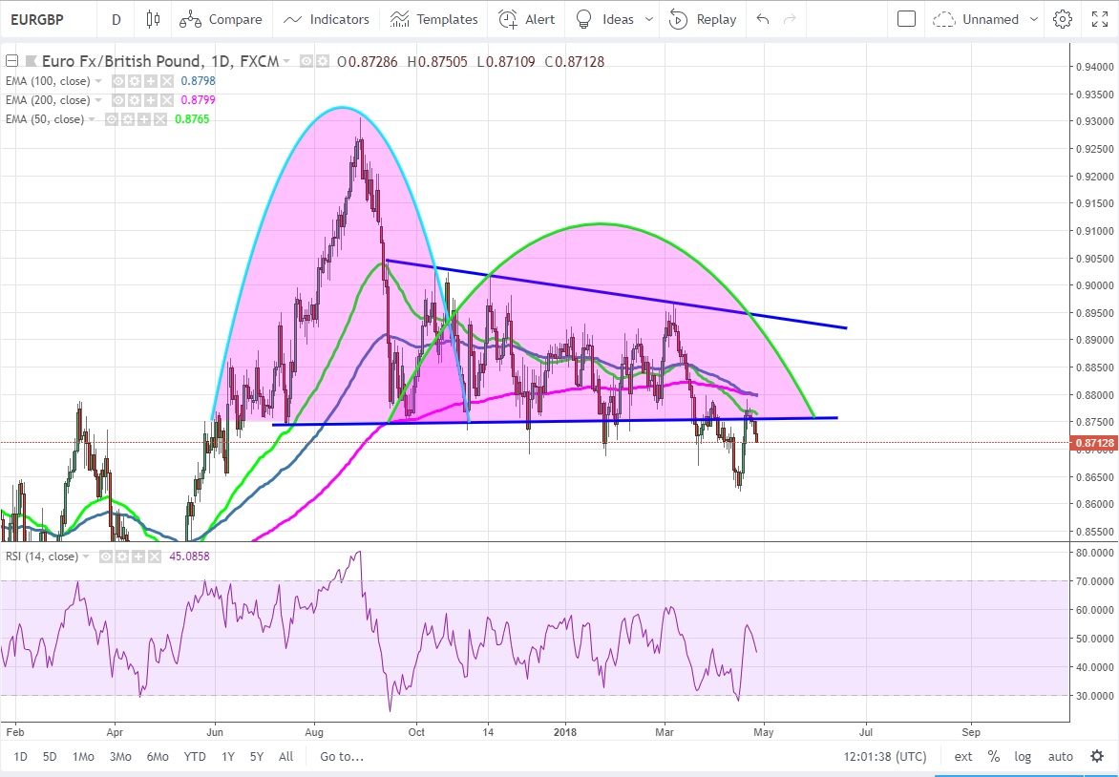Open the layout selection square icon
Screen dimensions: 1119x777
(x=907, y=19)
